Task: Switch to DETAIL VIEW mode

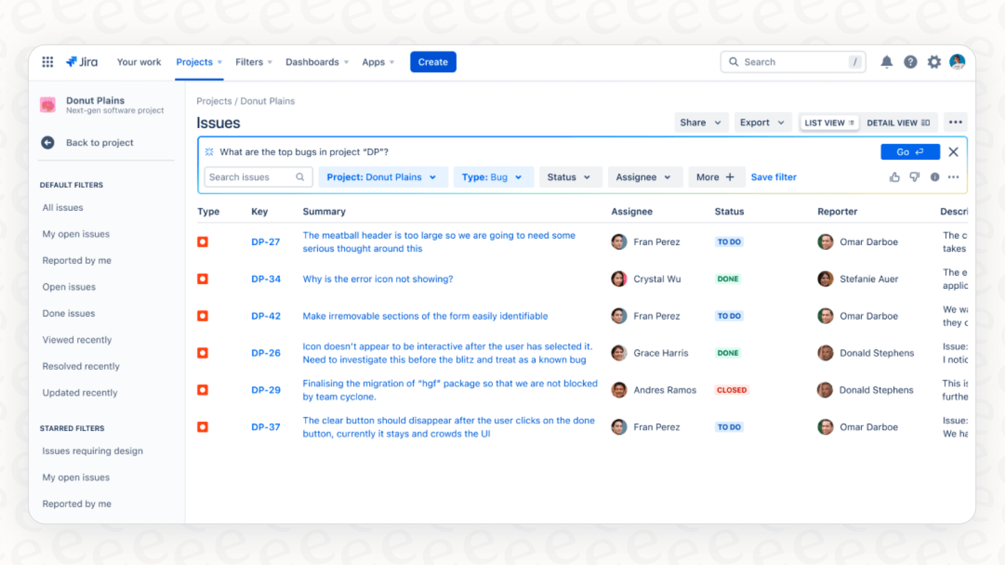Action: click(x=899, y=122)
